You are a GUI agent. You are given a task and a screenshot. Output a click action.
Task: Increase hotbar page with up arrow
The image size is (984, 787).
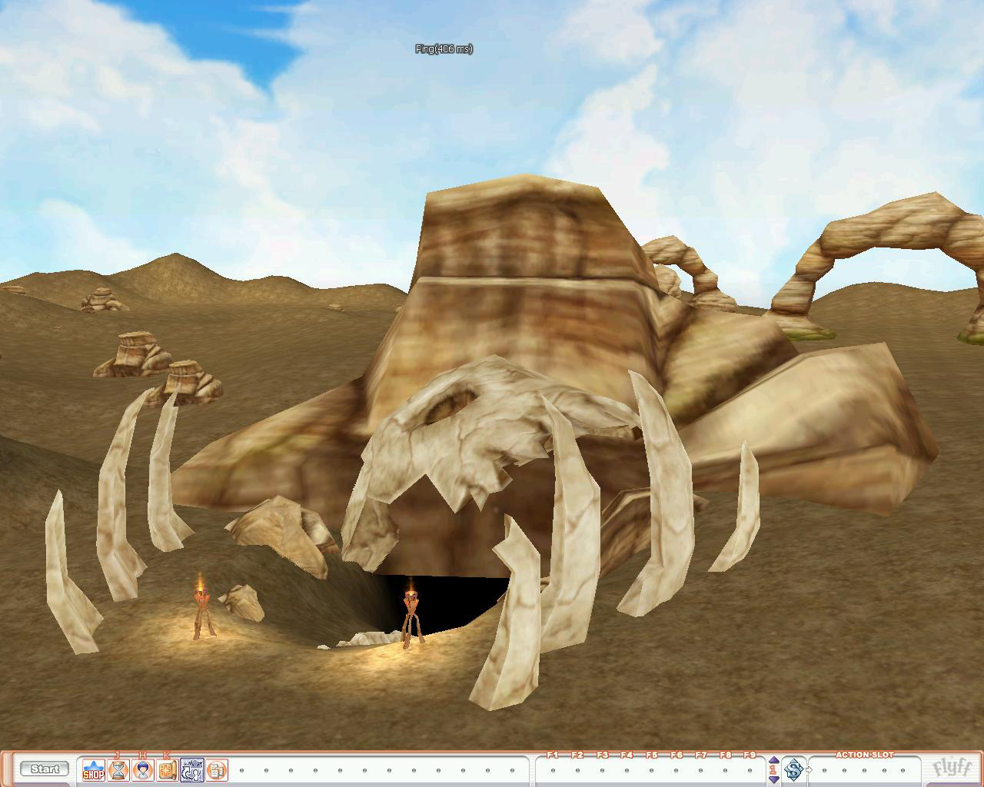click(773, 761)
